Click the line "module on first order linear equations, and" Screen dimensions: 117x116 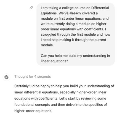75,19
